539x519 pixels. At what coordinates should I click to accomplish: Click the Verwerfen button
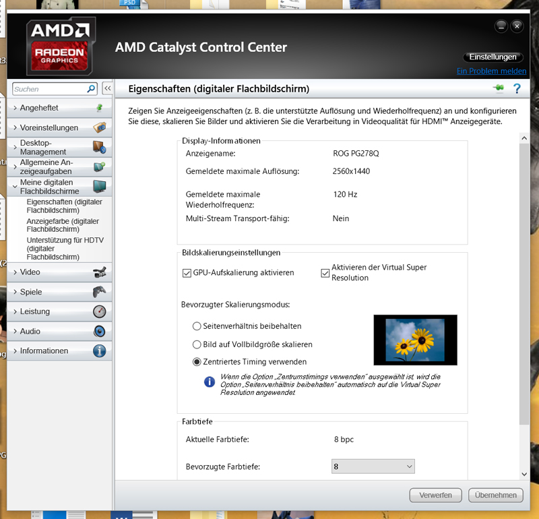[435, 495]
